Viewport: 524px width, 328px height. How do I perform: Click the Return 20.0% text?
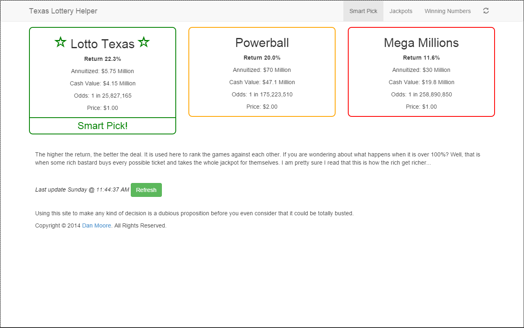pyautogui.click(x=262, y=58)
